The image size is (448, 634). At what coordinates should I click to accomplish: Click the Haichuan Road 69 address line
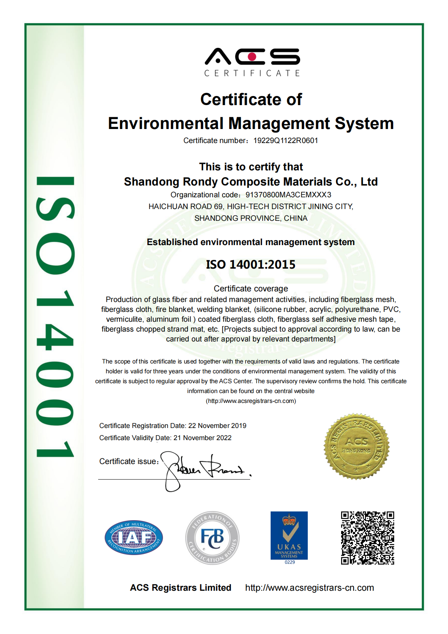(x=251, y=206)
